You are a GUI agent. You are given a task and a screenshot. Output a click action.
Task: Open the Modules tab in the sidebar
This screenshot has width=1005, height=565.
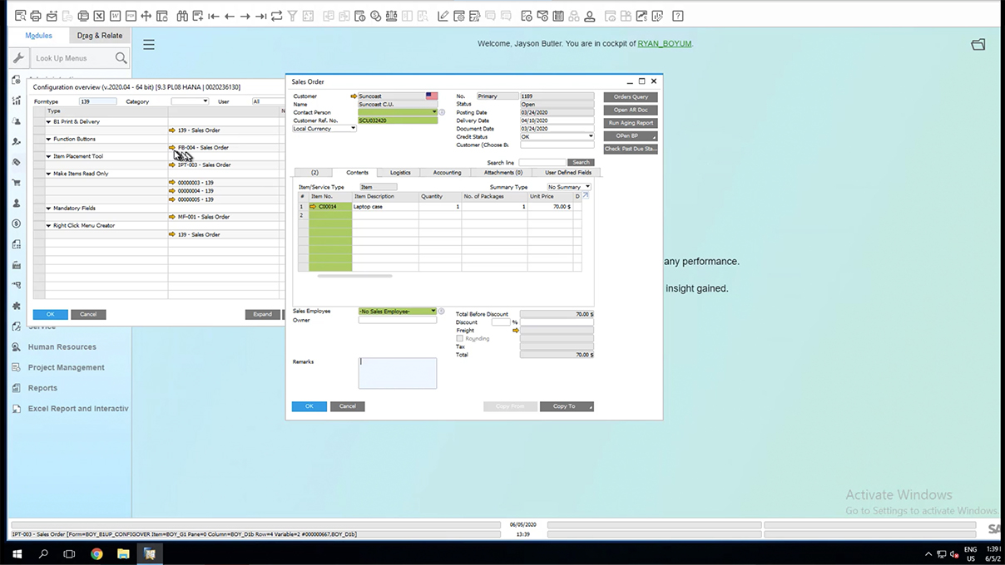tap(39, 36)
